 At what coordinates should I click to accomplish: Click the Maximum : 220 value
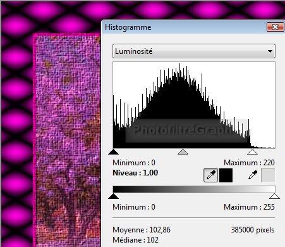(249, 163)
